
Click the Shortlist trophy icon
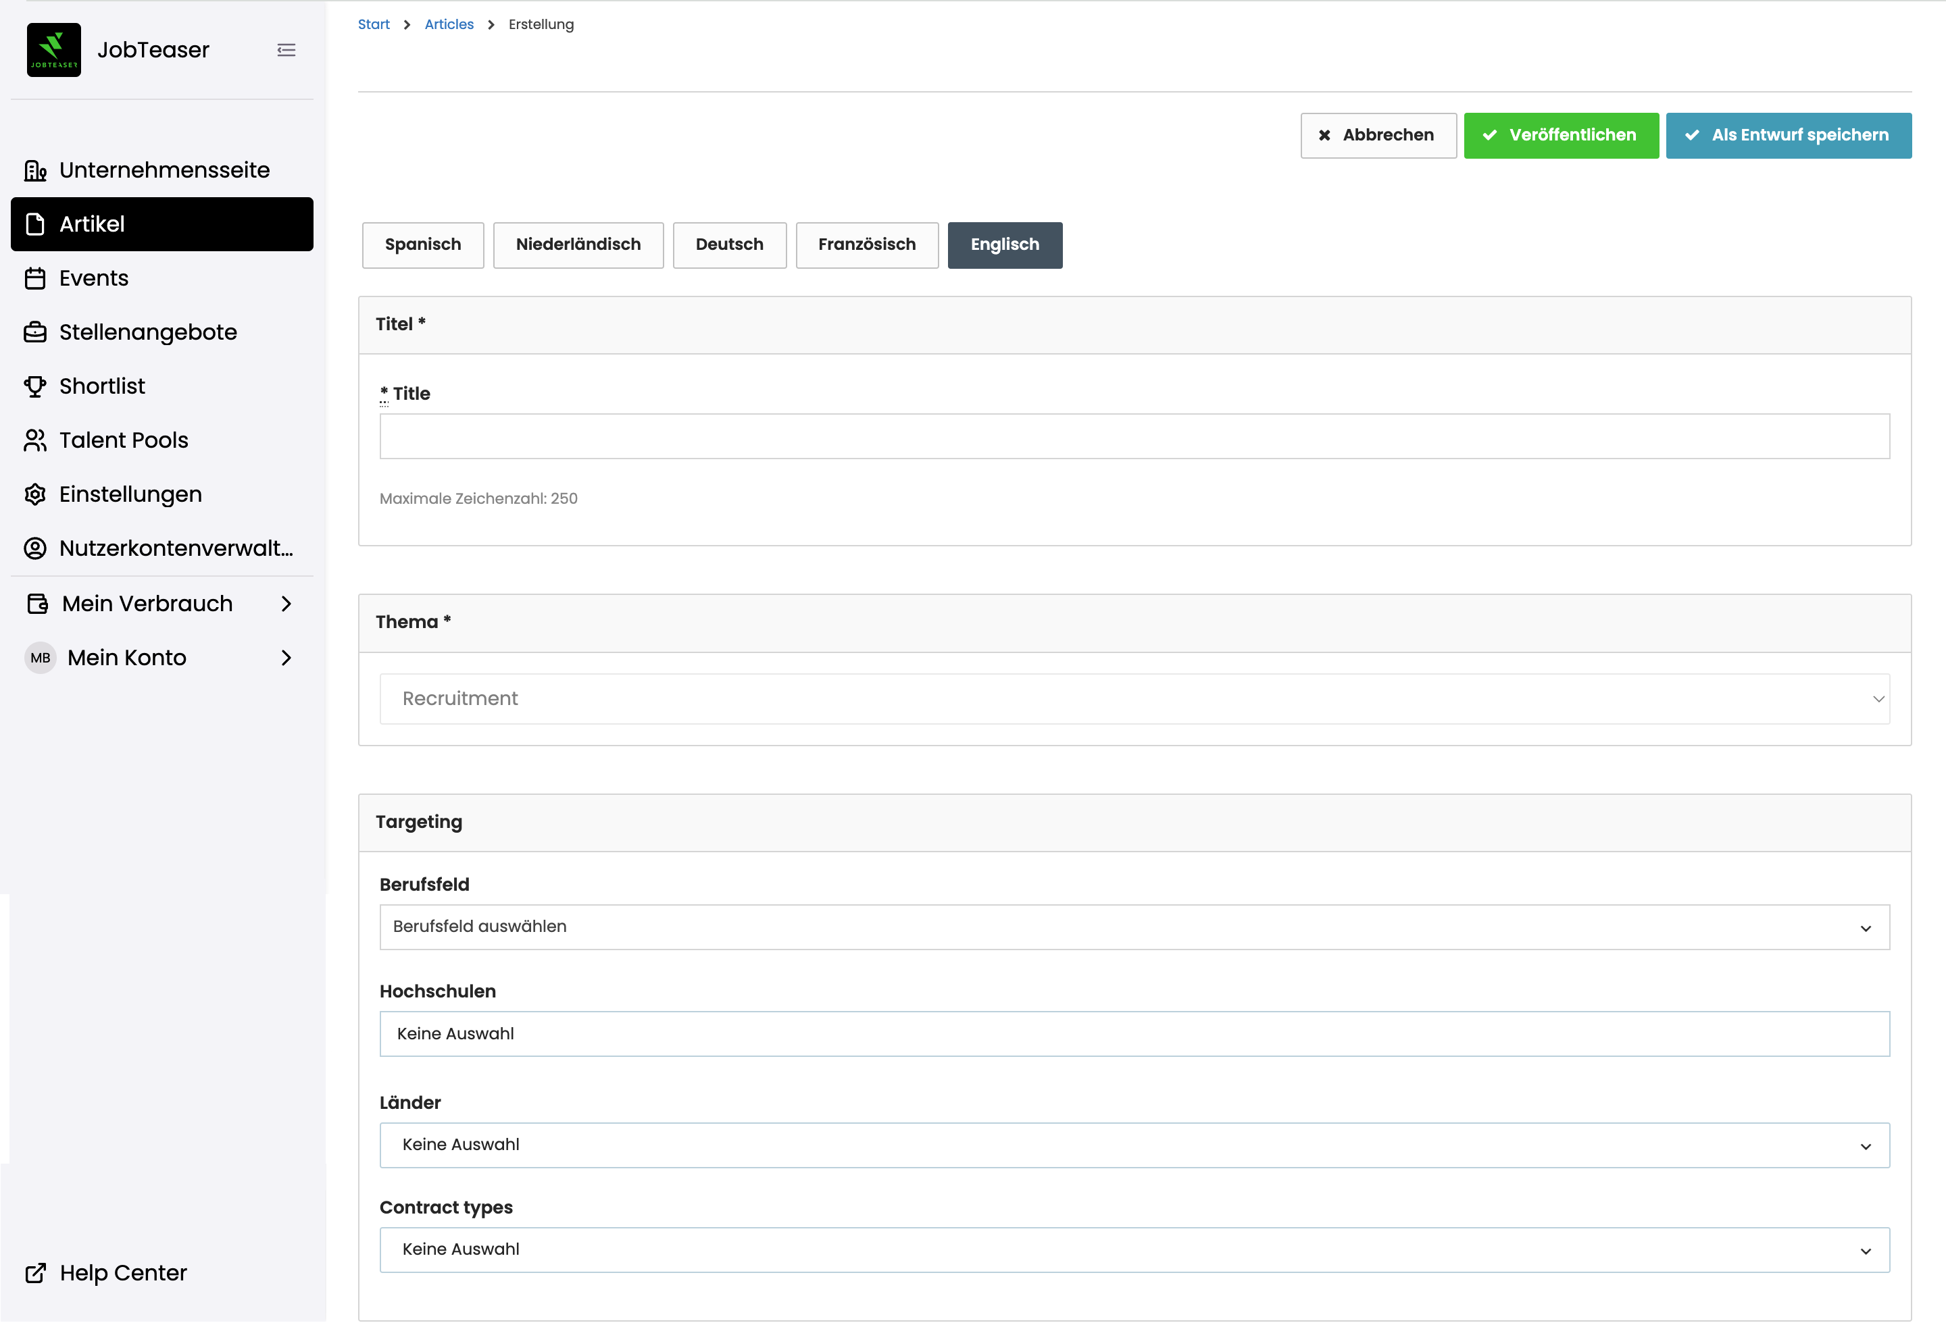pos(35,387)
